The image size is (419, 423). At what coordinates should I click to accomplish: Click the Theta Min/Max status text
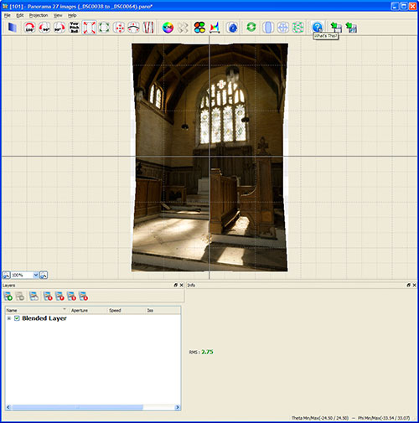[x=320, y=418]
